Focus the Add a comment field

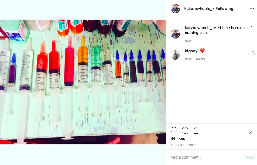tap(207, 157)
